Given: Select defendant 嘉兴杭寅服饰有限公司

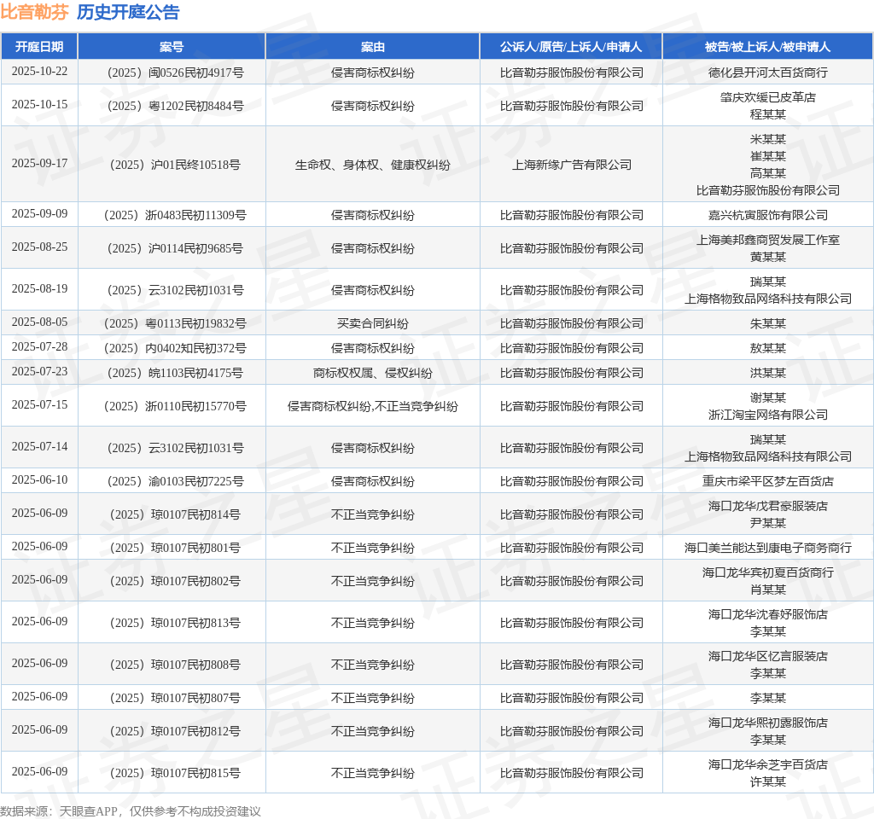Looking at the screenshot, I should [767, 215].
